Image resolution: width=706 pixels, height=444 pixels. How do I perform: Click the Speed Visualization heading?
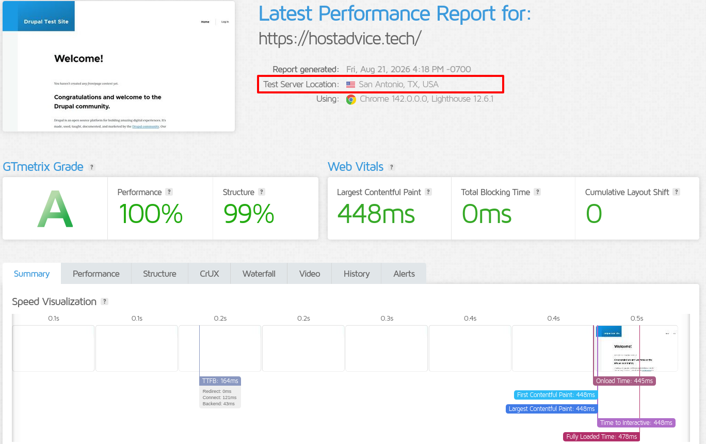(x=54, y=302)
